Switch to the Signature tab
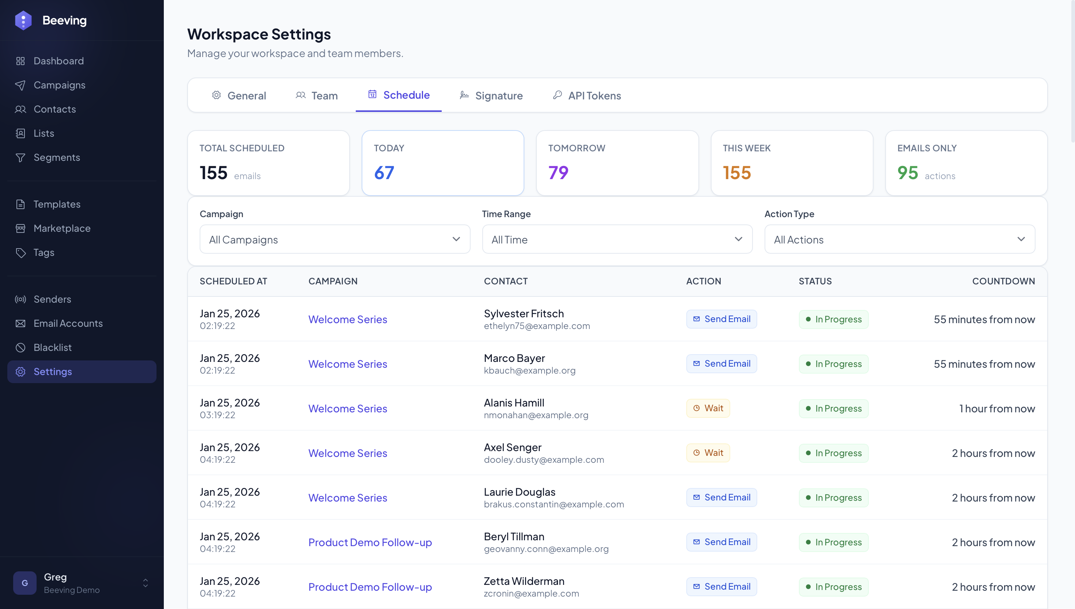This screenshot has height=609, width=1075. (491, 96)
